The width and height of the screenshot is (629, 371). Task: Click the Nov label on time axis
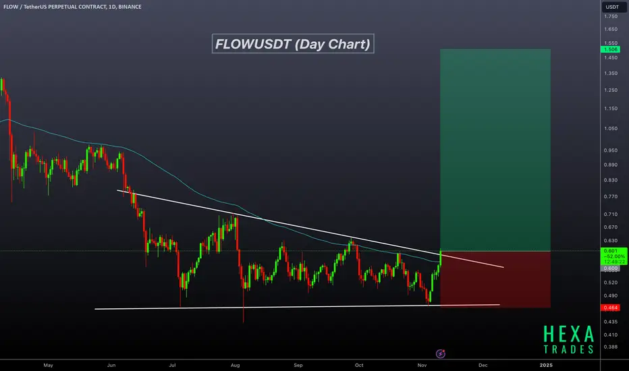[422, 365]
